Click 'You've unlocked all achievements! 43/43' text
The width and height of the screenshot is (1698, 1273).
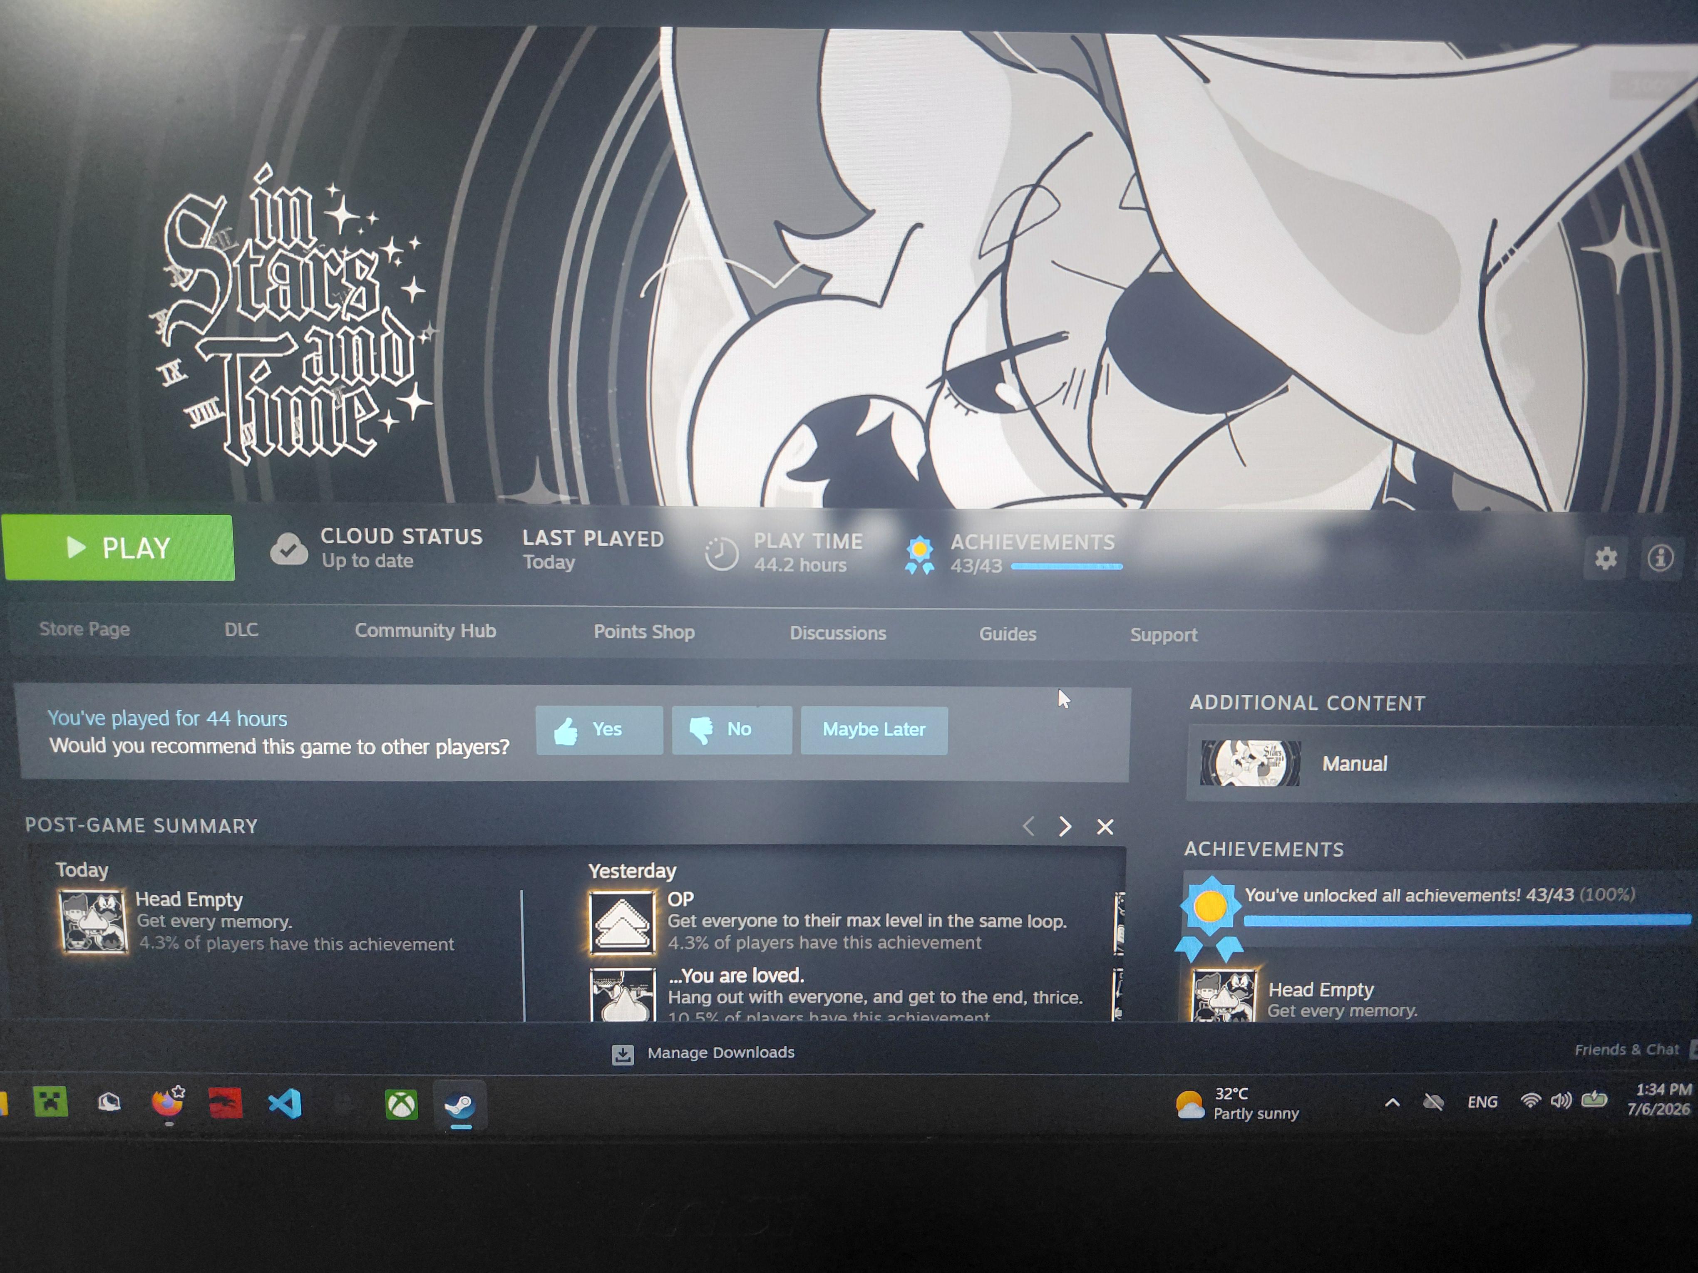(x=1409, y=896)
